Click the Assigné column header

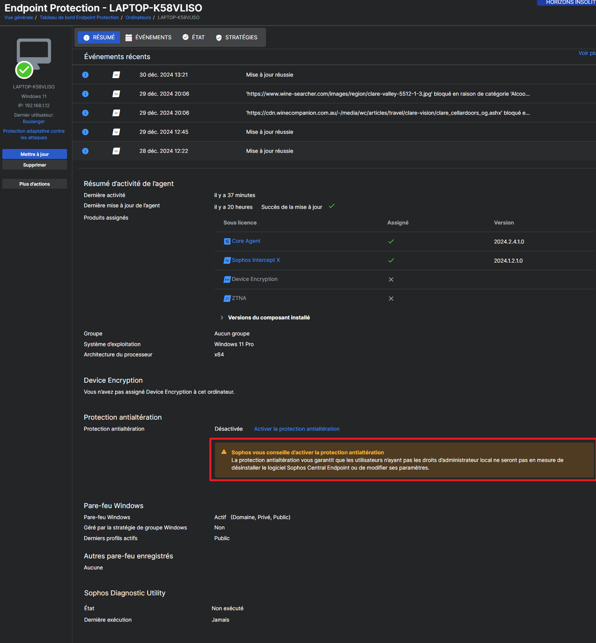(x=398, y=223)
